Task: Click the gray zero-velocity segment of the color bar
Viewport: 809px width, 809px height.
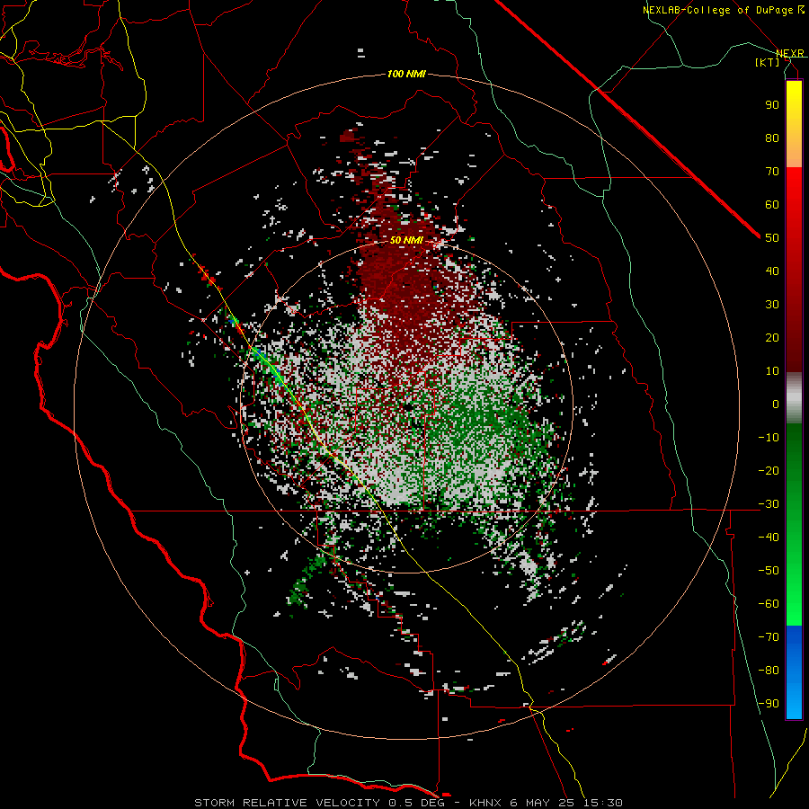Action: [794, 398]
